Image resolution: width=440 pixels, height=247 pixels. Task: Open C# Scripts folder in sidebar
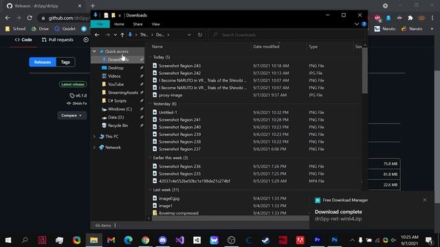(117, 101)
